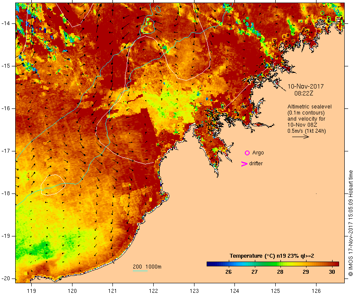Screen dimensions: 356x295
Task: Click the latitude axis label -16
Action: click(6, 108)
